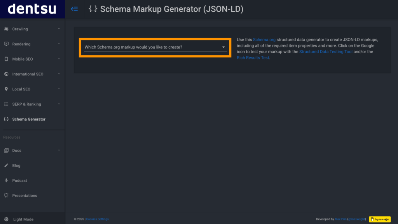Click the Buy me a coffee button
This screenshot has width=398, height=224.
coord(380,219)
